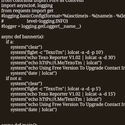This screenshot has height=125, width=125.
Task: Click the 'if not a:' statement
Action: [14, 78]
